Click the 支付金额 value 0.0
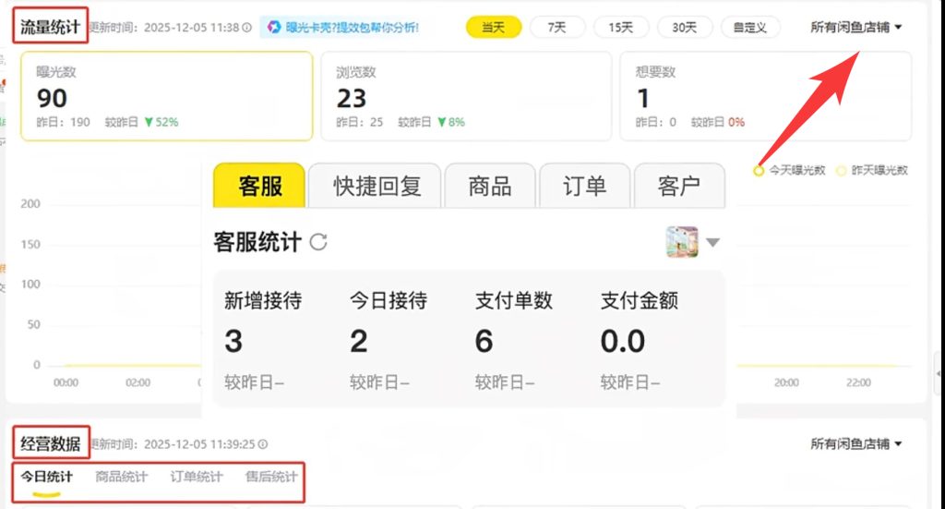The height and width of the screenshot is (509, 945). click(x=623, y=342)
